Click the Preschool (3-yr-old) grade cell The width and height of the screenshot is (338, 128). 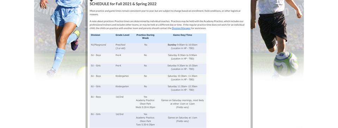click(120, 46)
